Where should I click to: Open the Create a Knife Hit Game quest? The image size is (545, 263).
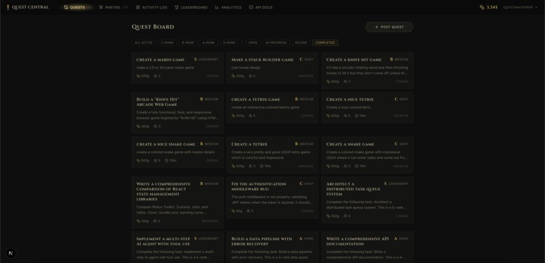pyautogui.click(x=367, y=71)
